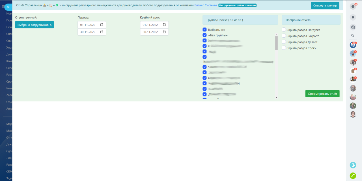Open the notifications bell

(353, 17)
